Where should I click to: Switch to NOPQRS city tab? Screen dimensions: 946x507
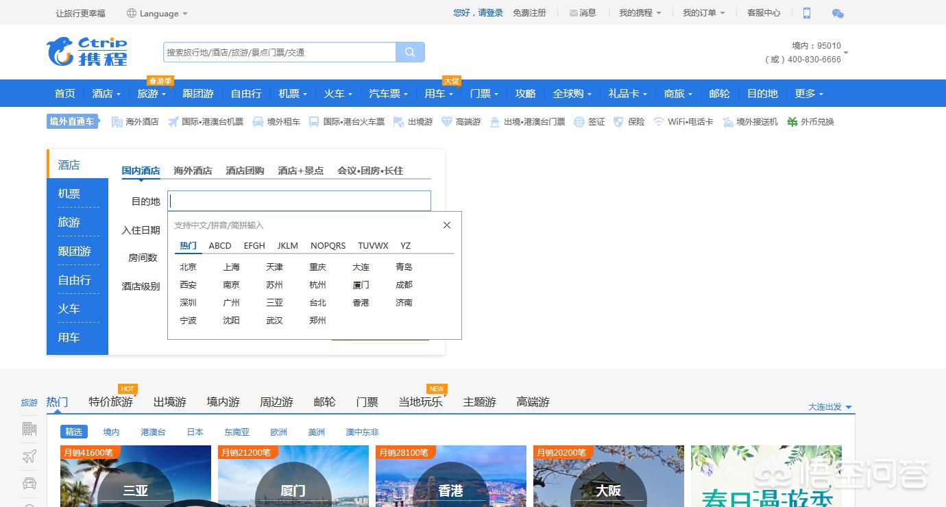tap(328, 245)
